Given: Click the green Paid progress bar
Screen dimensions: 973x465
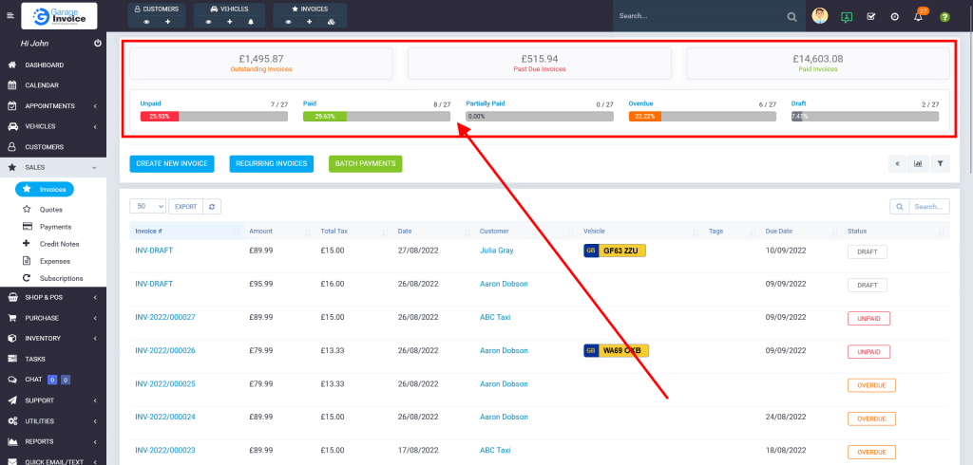Looking at the screenshot, I should [376, 116].
